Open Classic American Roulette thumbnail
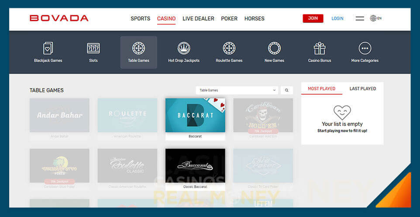The height and width of the screenshot is (217, 420). click(x=127, y=165)
